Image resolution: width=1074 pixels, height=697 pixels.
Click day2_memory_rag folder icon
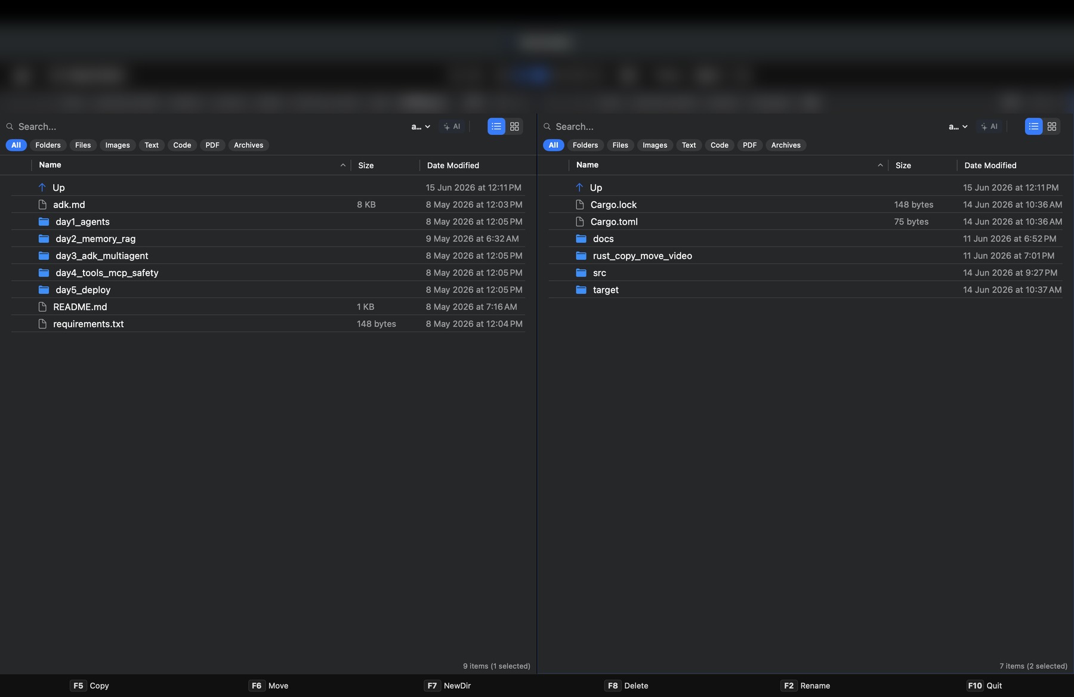point(44,238)
